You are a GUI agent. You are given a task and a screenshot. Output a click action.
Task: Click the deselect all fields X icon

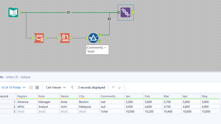pos(37,87)
